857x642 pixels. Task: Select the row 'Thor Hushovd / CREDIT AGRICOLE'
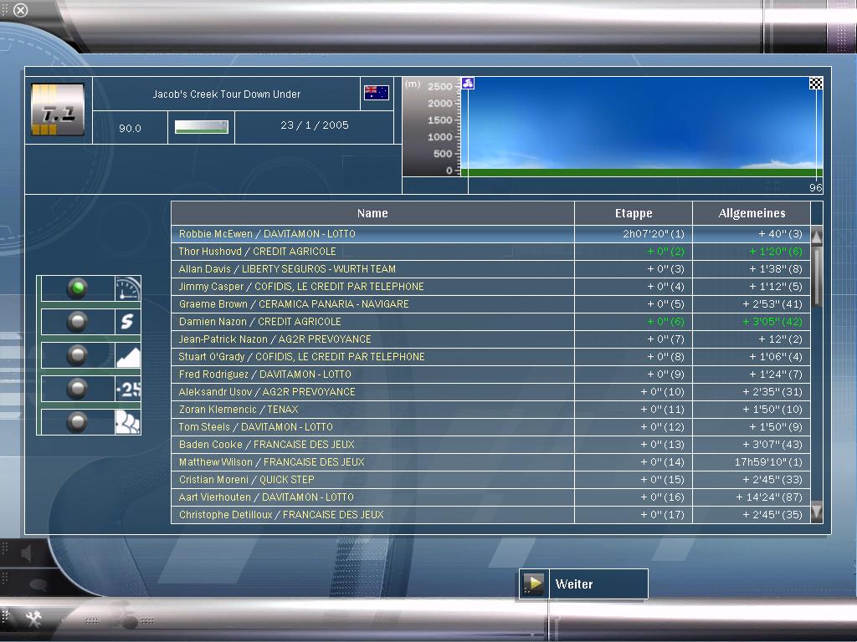coord(490,251)
